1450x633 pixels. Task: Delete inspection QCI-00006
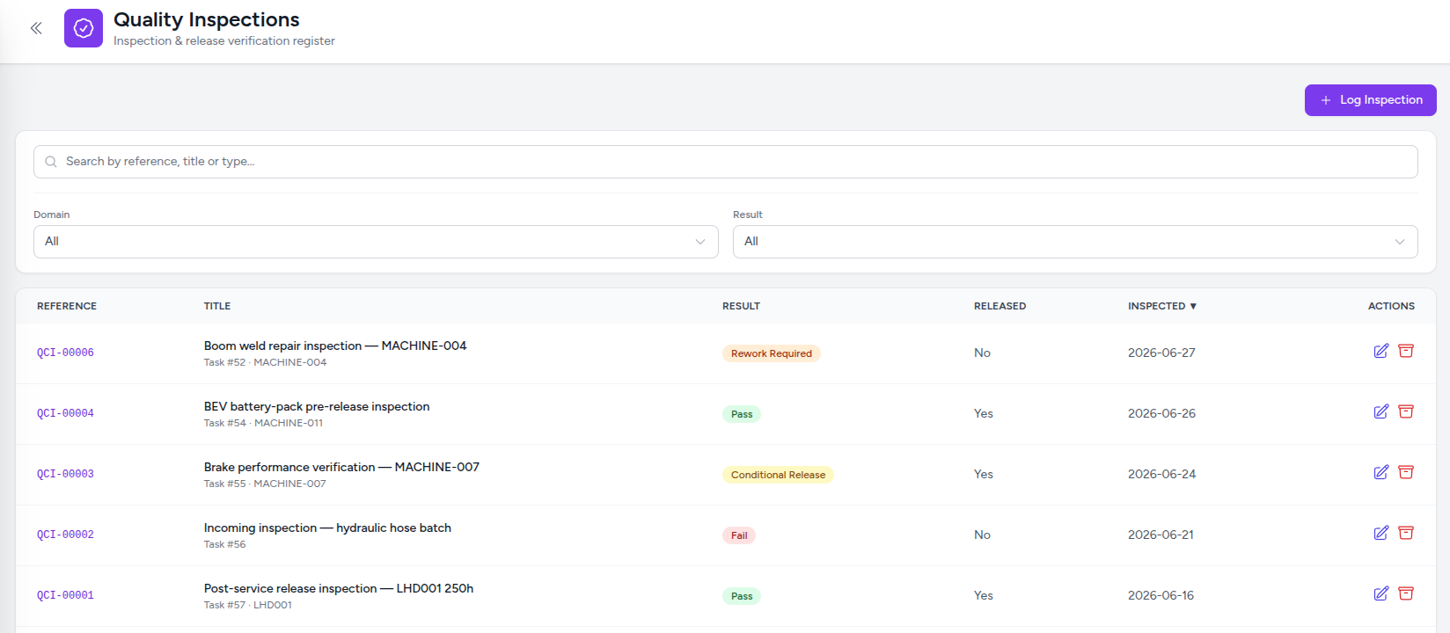pyautogui.click(x=1406, y=351)
